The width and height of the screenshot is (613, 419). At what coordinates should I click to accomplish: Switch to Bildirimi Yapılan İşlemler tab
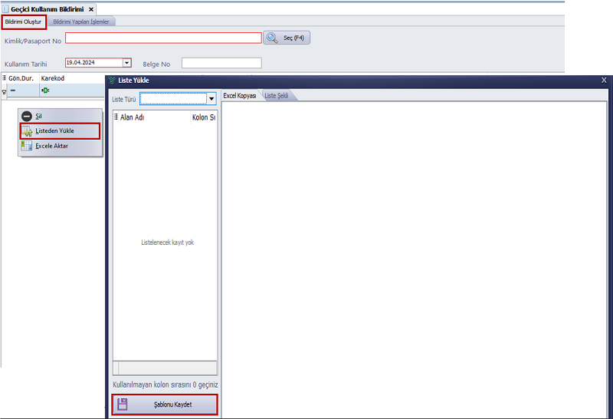coord(80,21)
